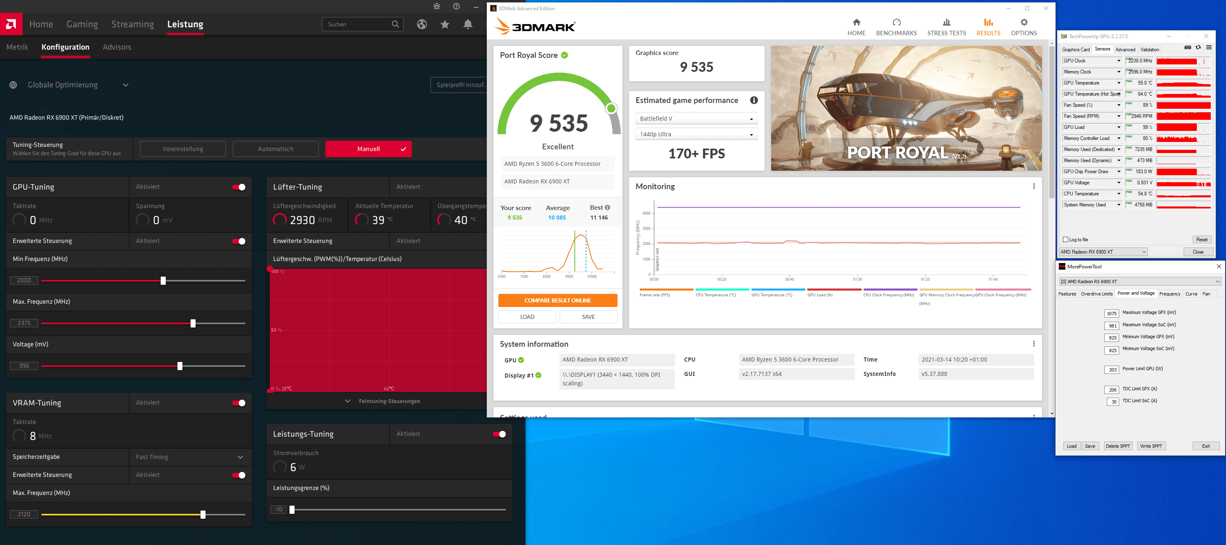Open Fan Speed (RPM) sensor dropdown
The width and height of the screenshot is (1226, 545).
(1118, 116)
